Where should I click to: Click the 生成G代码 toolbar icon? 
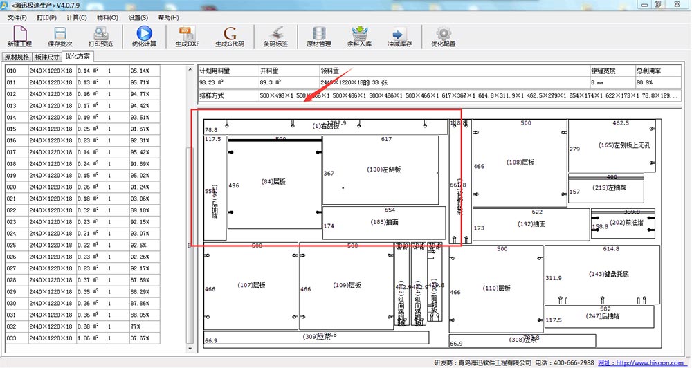pos(230,35)
